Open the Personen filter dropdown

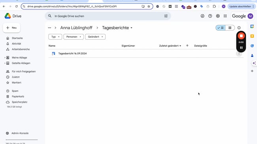tap(74, 37)
